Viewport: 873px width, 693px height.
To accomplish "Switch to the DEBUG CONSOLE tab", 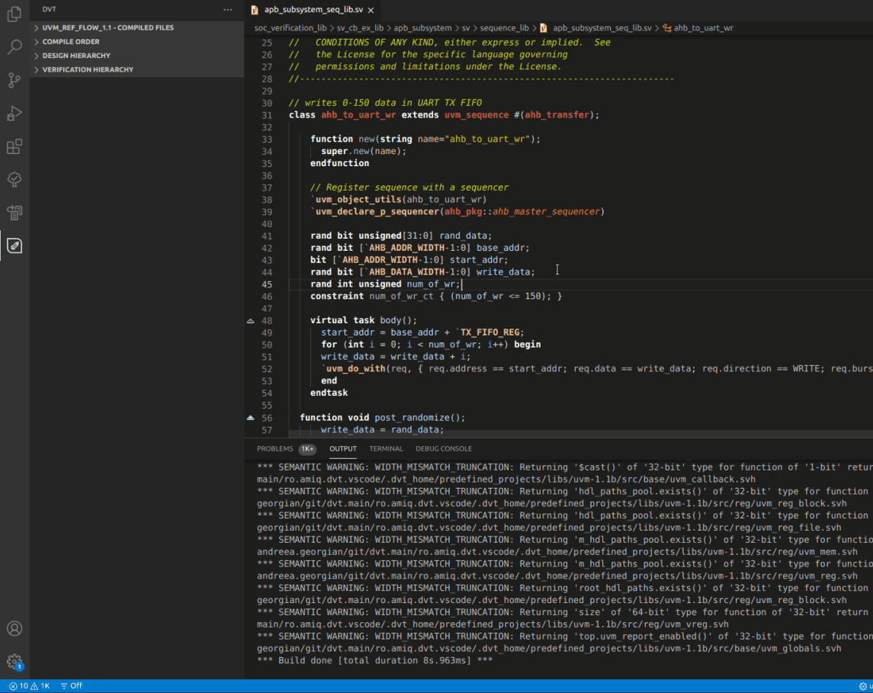I will pyautogui.click(x=444, y=448).
